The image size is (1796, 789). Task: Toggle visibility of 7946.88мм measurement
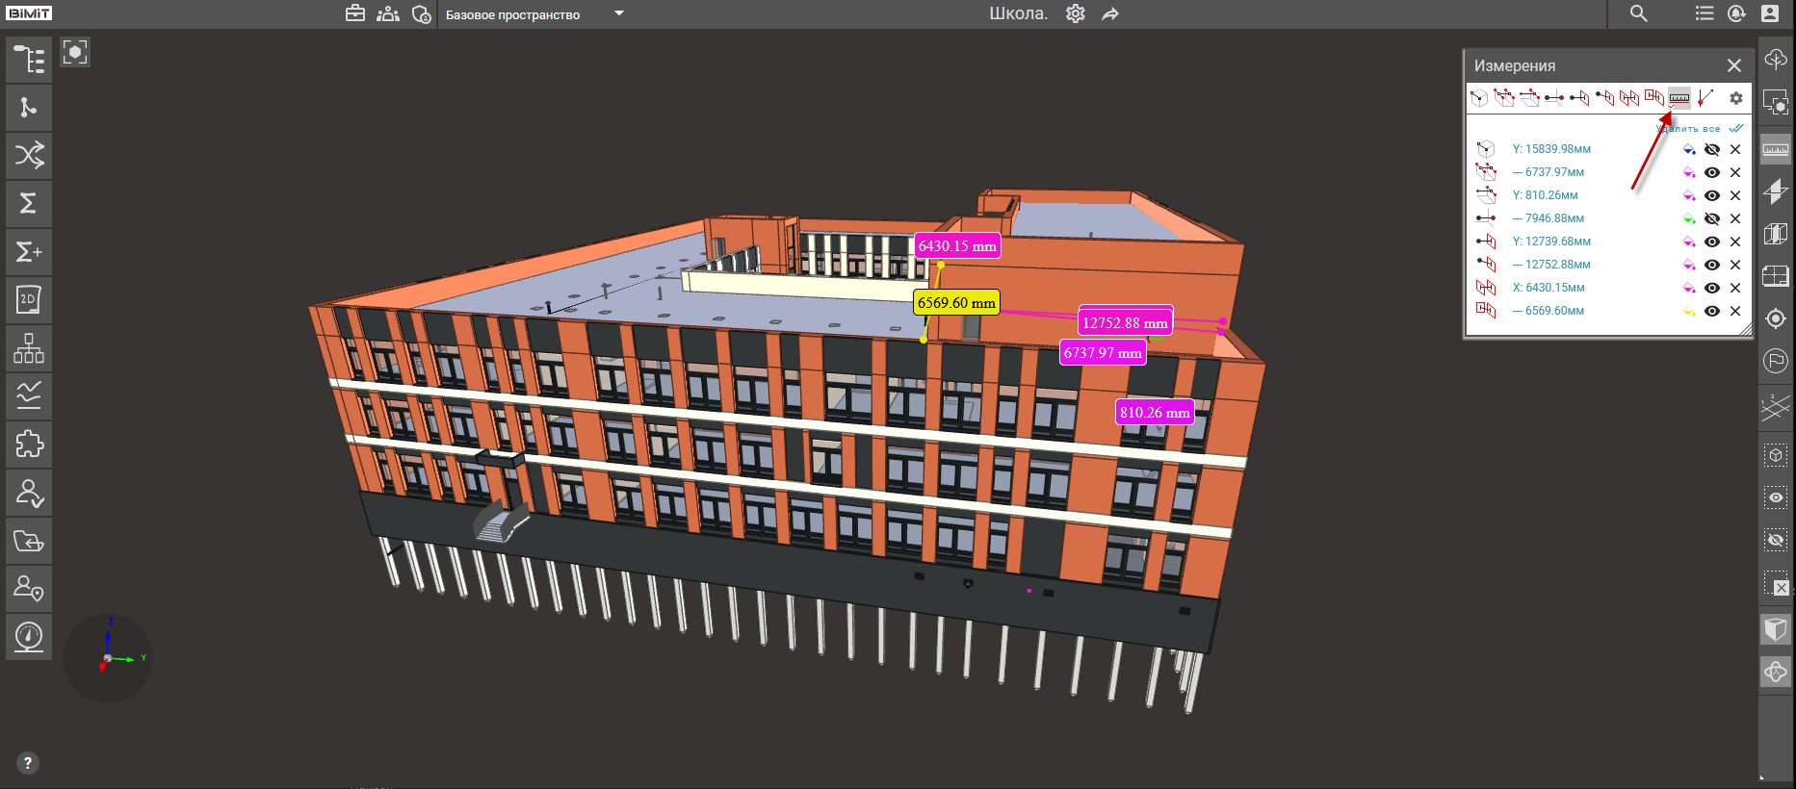click(1711, 218)
